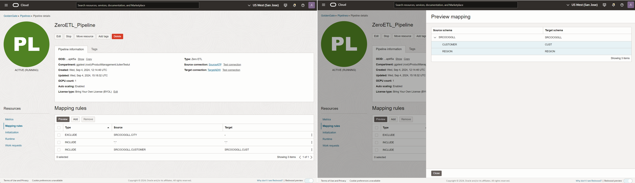Click Preview mapping rules button, left window
Viewport: 635px width, 183px height.
pyautogui.click(x=63, y=119)
